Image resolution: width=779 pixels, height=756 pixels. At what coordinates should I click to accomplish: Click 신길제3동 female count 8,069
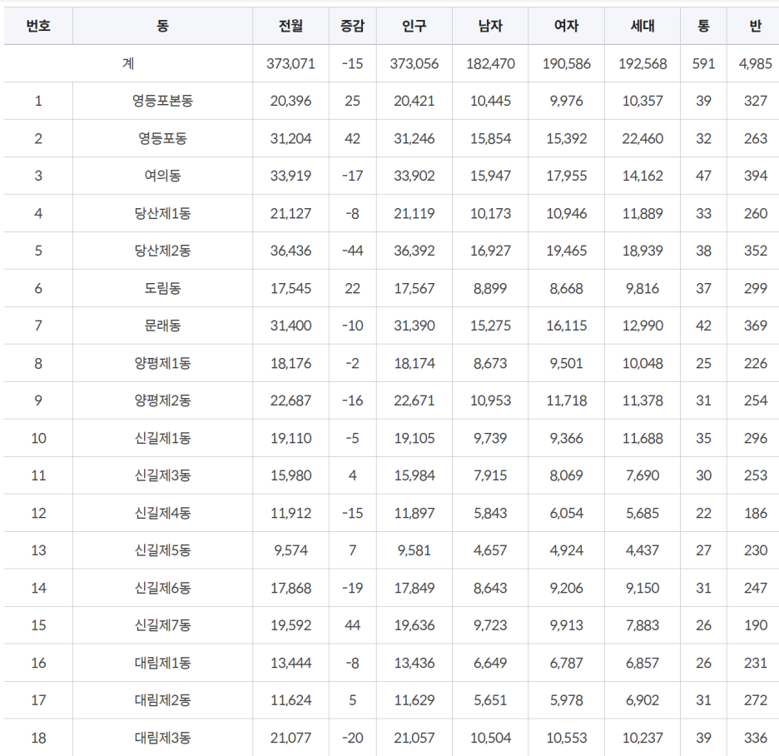[x=567, y=475]
